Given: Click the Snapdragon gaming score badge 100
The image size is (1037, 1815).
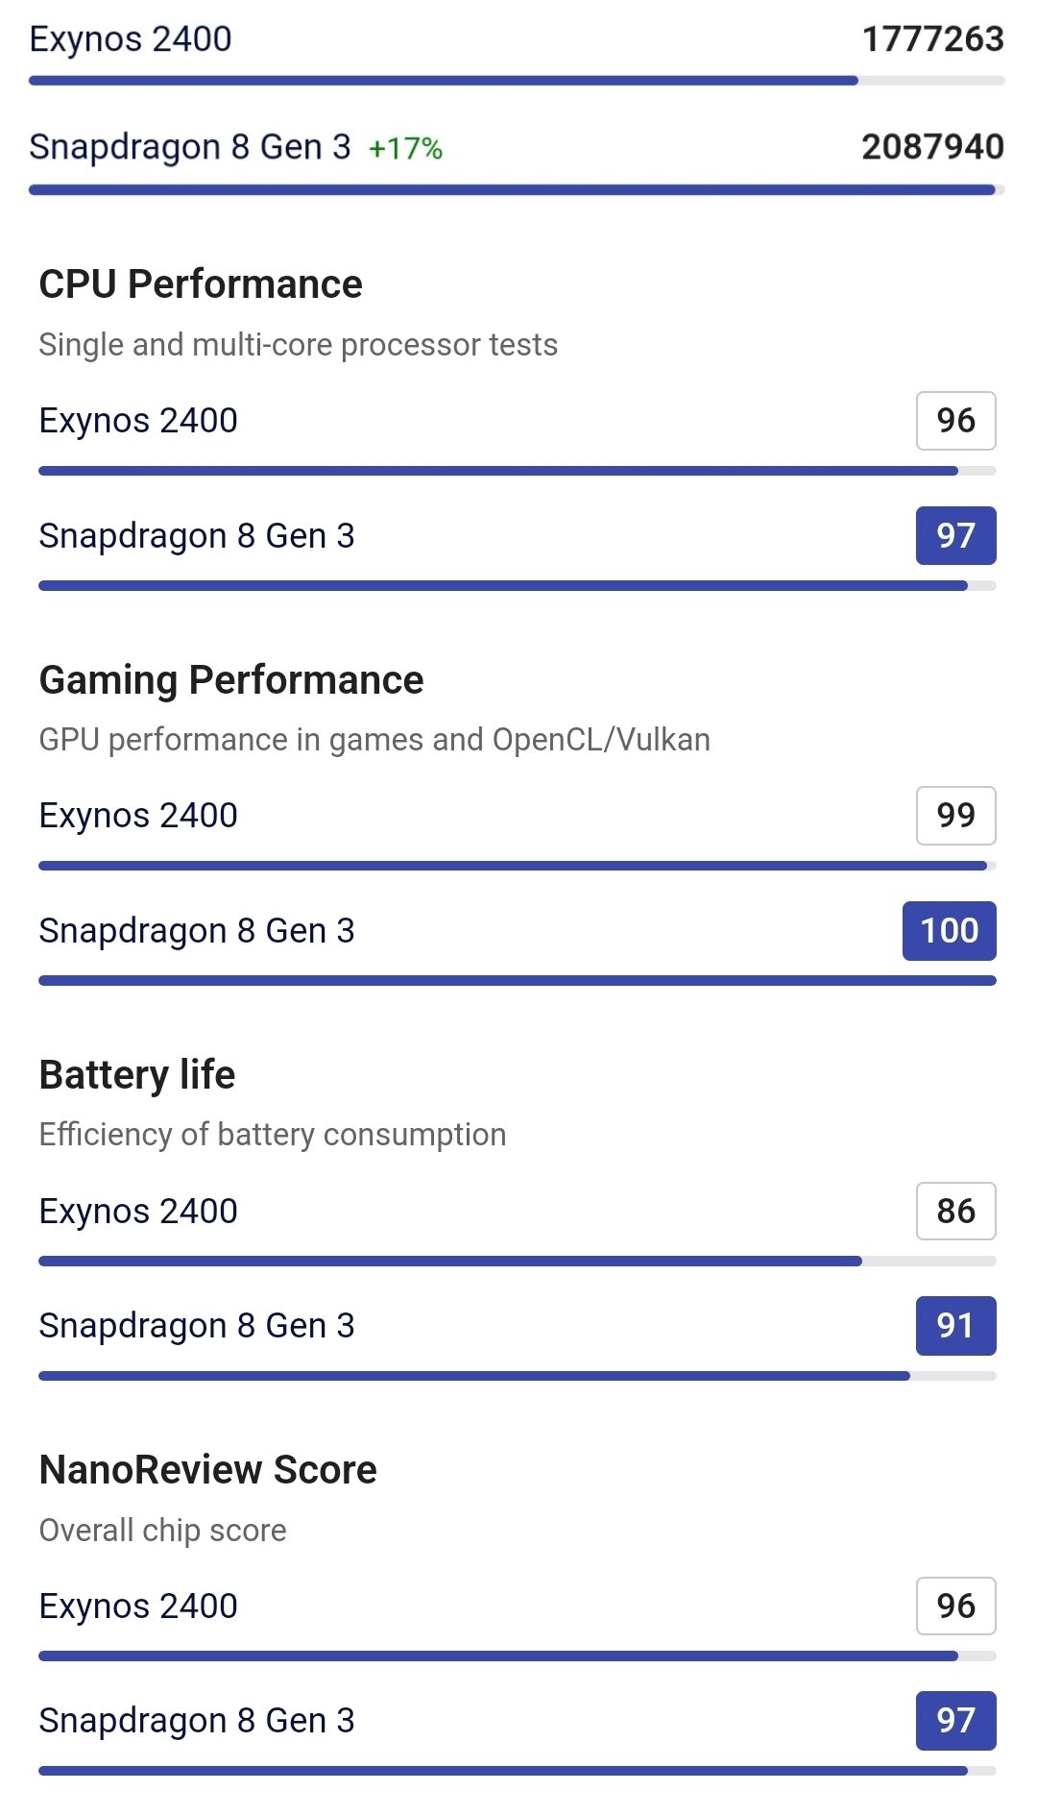Looking at the screenshot, I should (949, 931).
